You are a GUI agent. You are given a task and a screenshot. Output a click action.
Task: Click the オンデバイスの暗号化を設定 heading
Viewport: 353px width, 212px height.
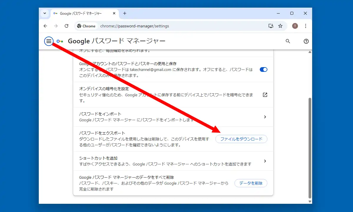coord(104,89)
